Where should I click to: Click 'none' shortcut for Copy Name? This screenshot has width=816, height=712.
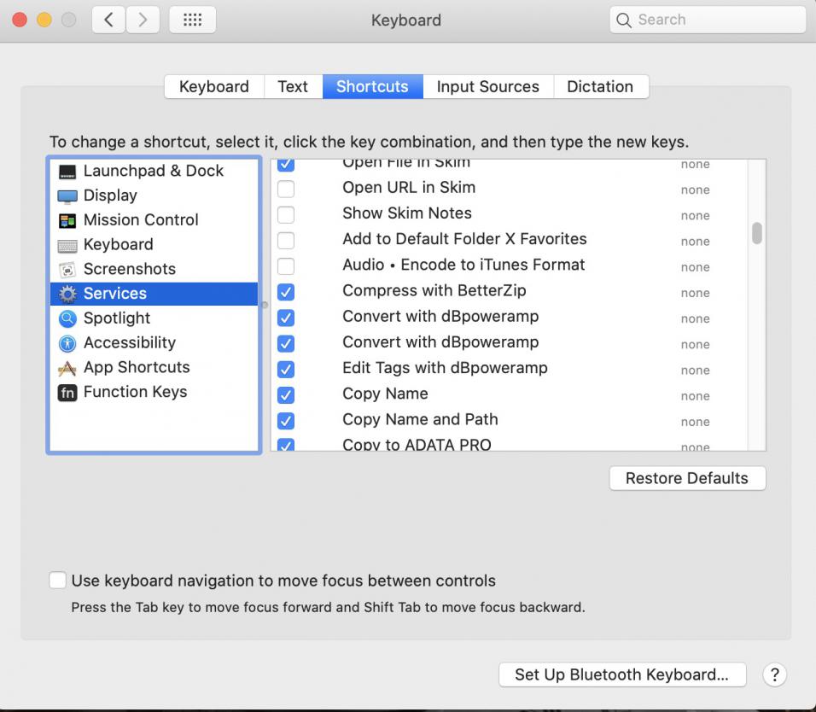pyautogui.click(x=696, y=396)
